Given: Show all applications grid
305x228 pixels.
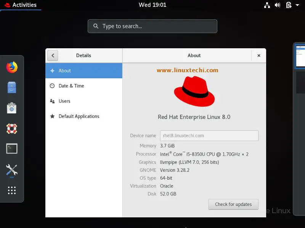Looking at the screenshot, I should click(12, 190).
